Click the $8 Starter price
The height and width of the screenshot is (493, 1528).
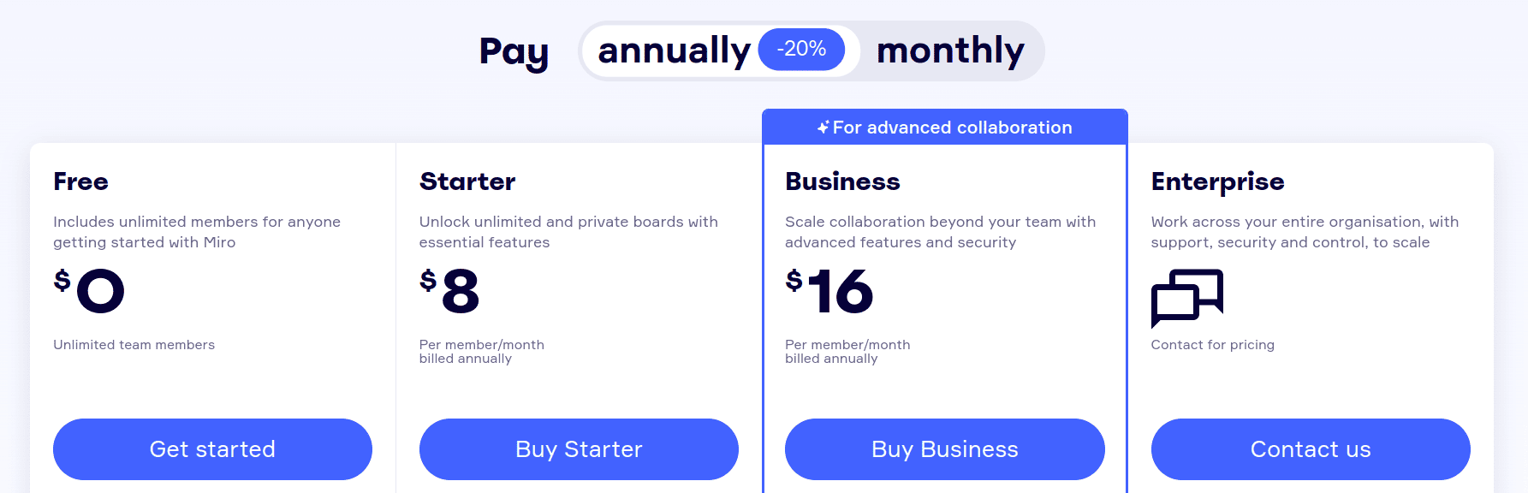[449, 291]
